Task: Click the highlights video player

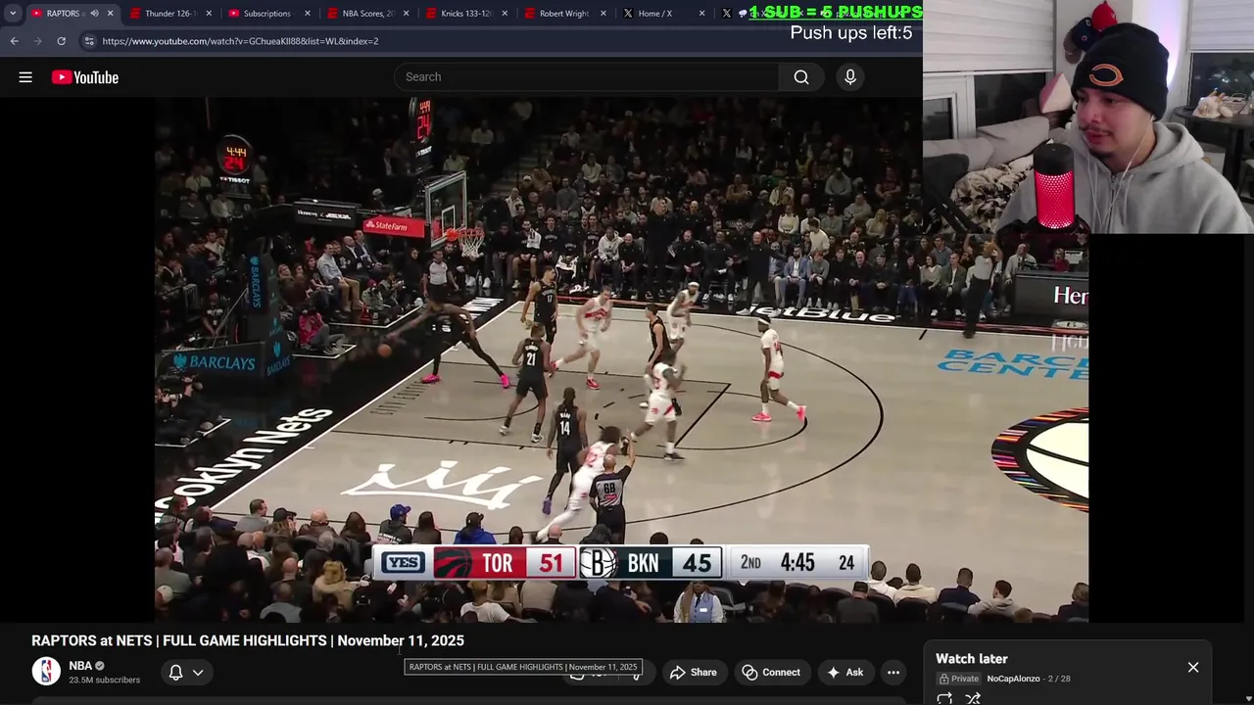Action: [621, 359]
